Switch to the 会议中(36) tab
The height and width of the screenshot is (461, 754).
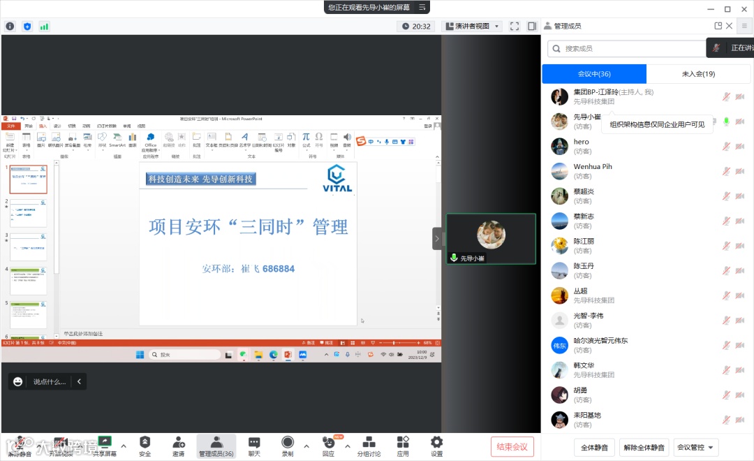click(x=594, y=73)
